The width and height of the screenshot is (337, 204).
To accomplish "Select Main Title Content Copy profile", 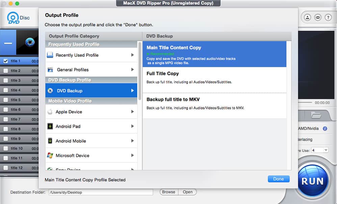I will pyautogui.click(x=214, y=54).
